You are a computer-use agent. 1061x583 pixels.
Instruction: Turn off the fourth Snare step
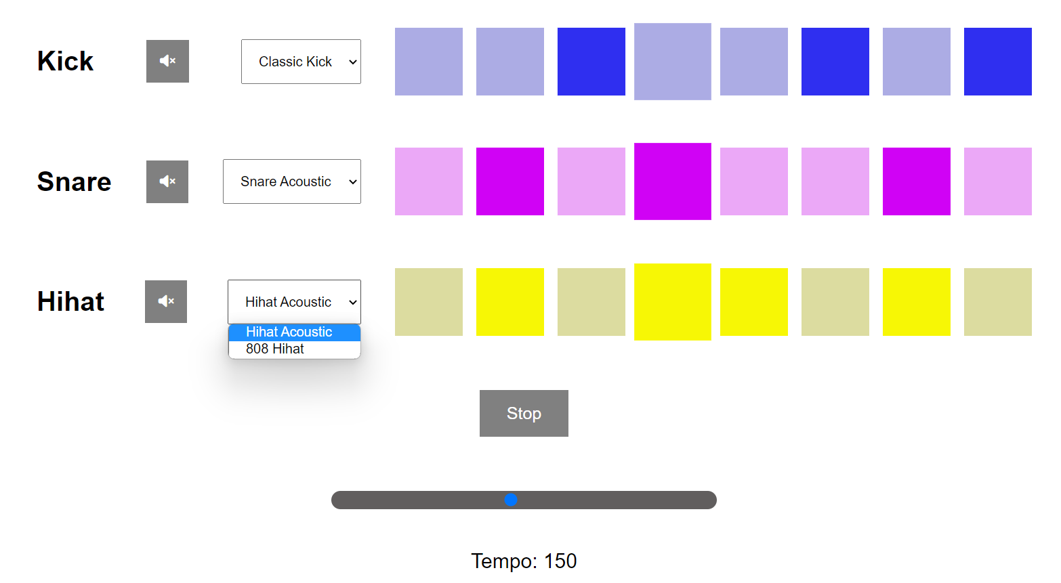coord(672,181)
